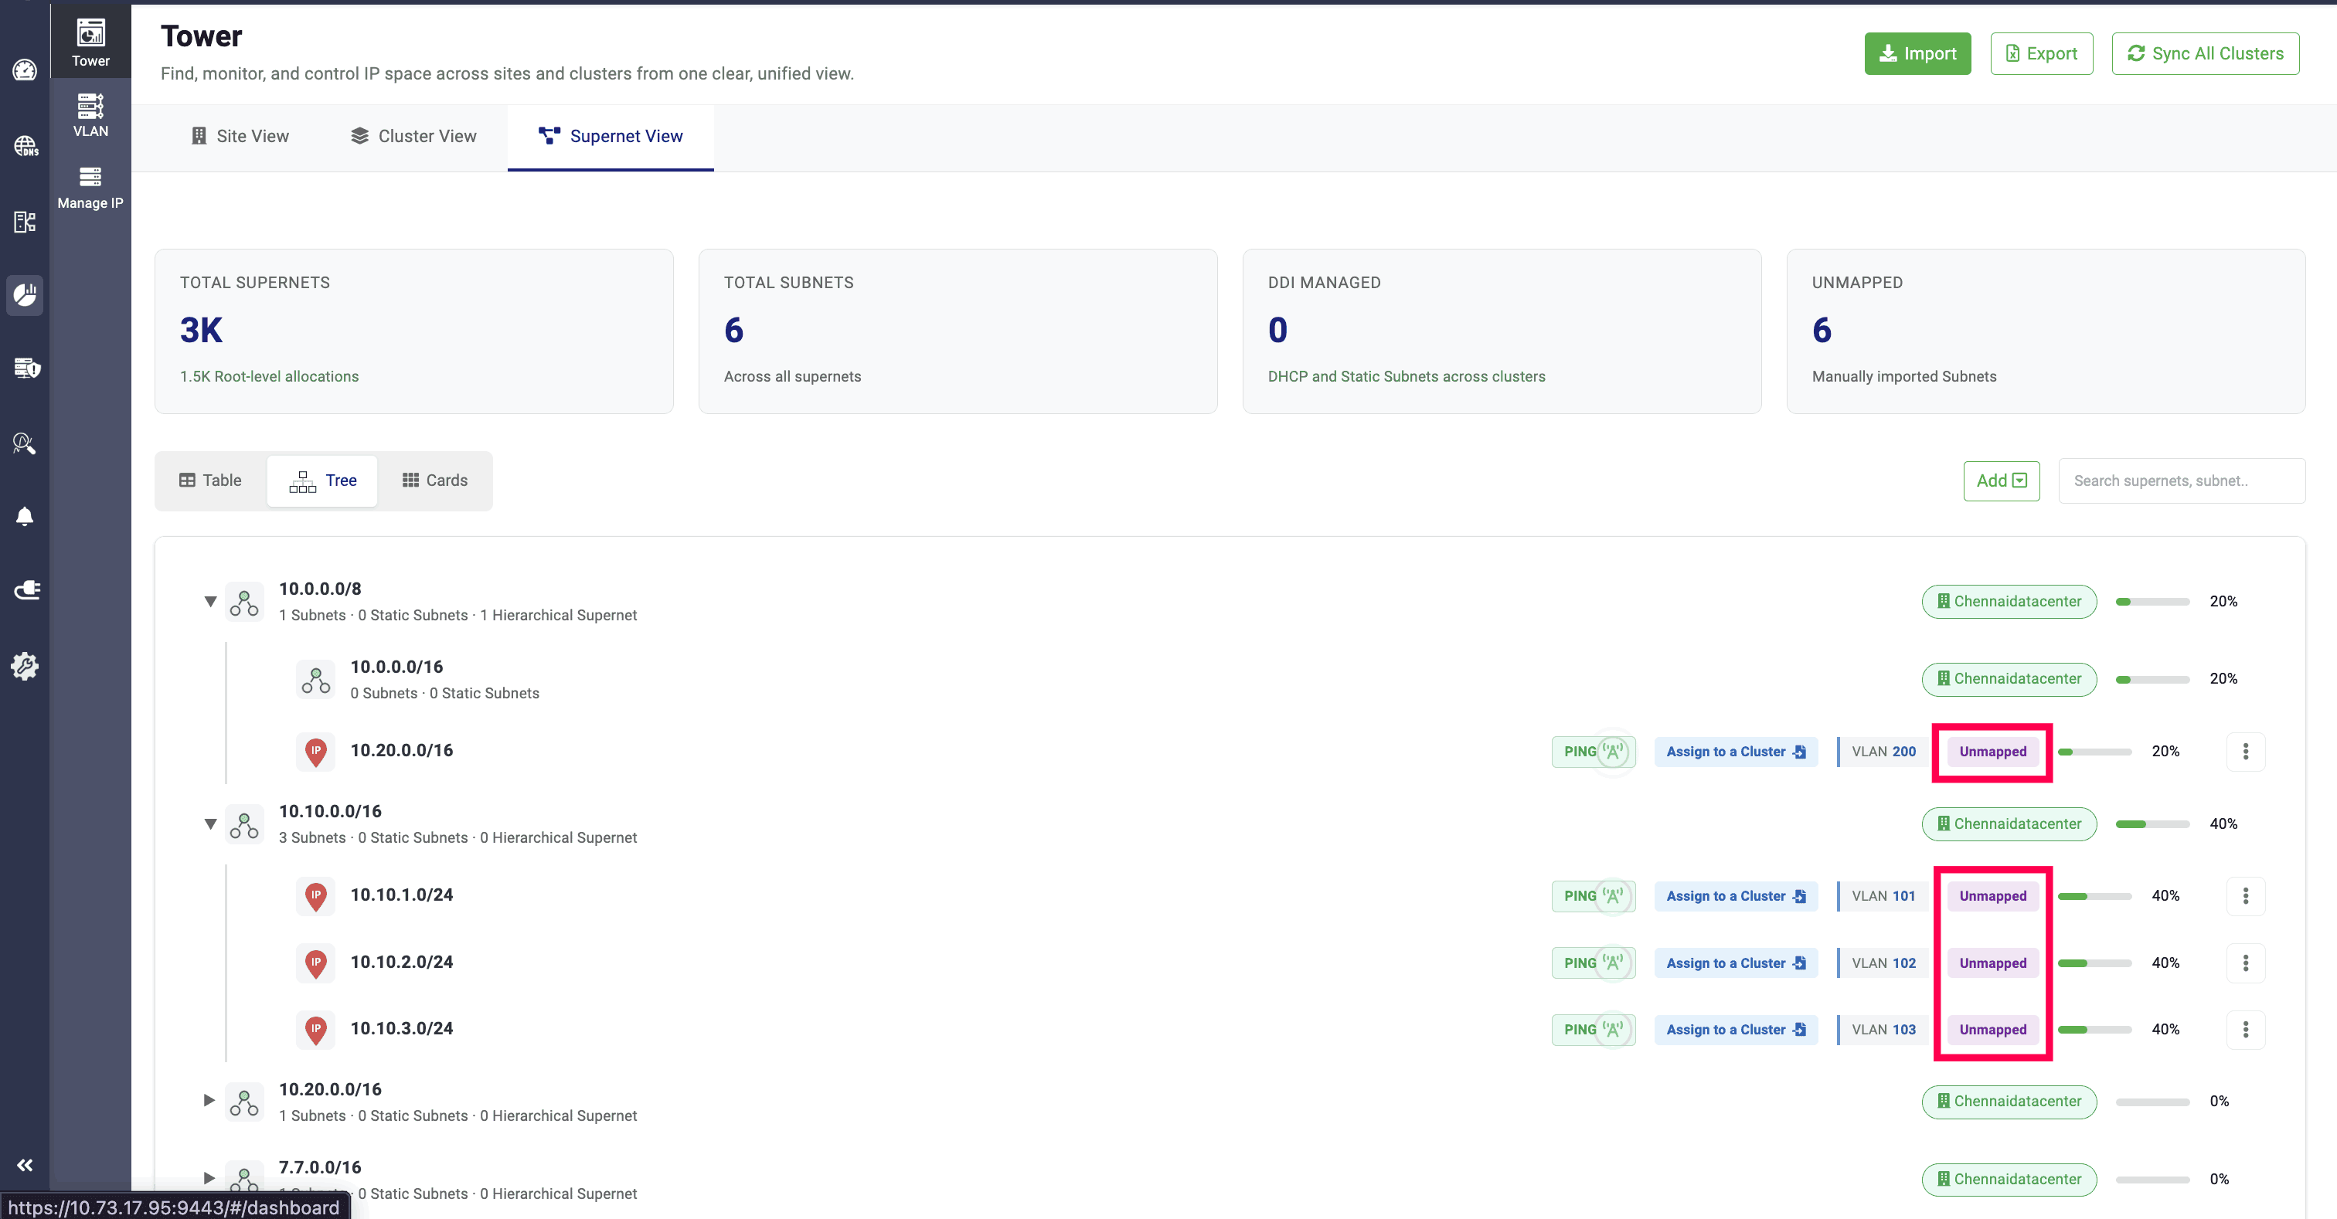2337x1219 pixels.
Task: Click PING for subnet 10.10.1.0/24
Action: click(1592, 895)
